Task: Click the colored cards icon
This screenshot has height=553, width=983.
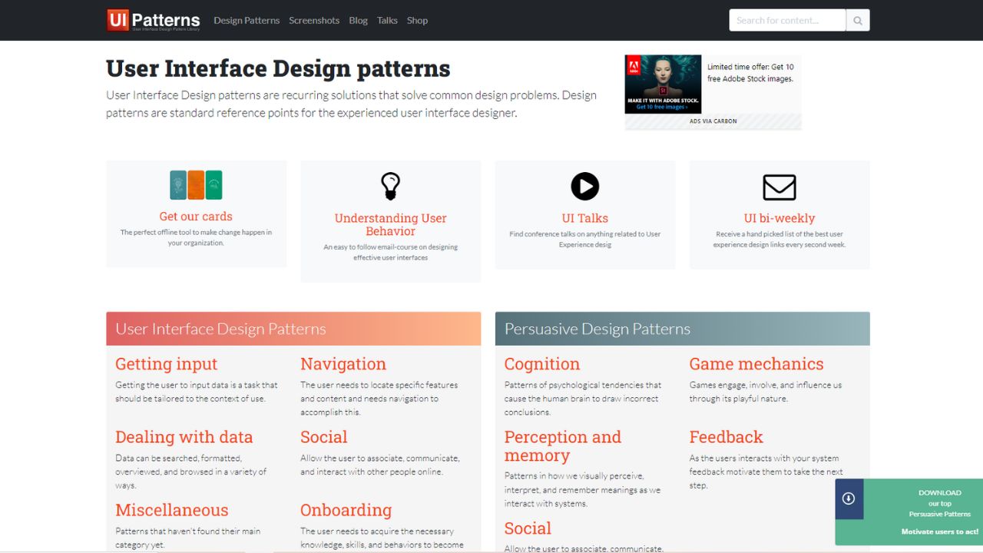Action: click(196, 185)
